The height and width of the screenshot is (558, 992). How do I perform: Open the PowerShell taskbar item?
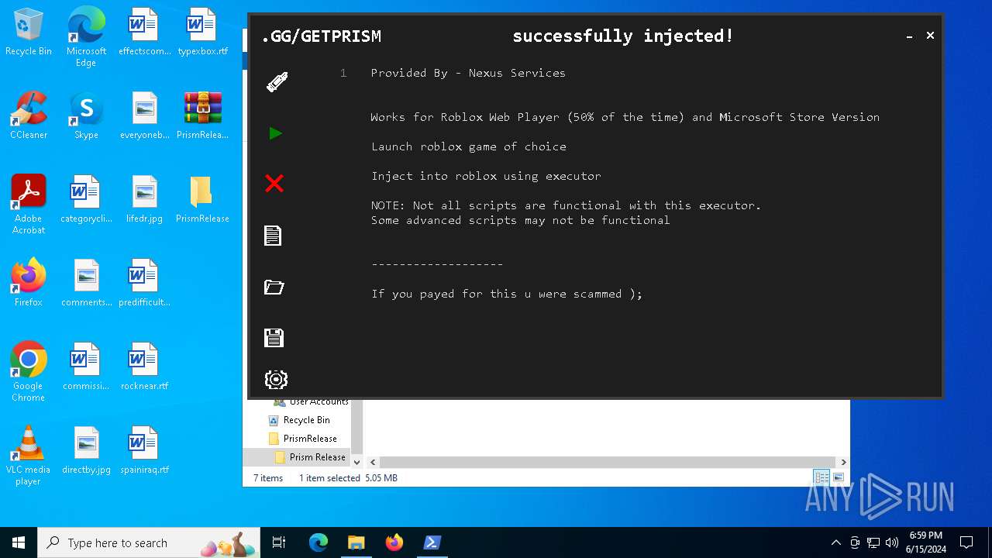(432, 542)
